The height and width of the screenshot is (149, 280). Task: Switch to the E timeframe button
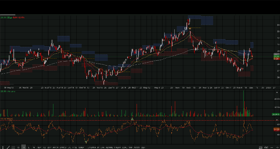29,147
